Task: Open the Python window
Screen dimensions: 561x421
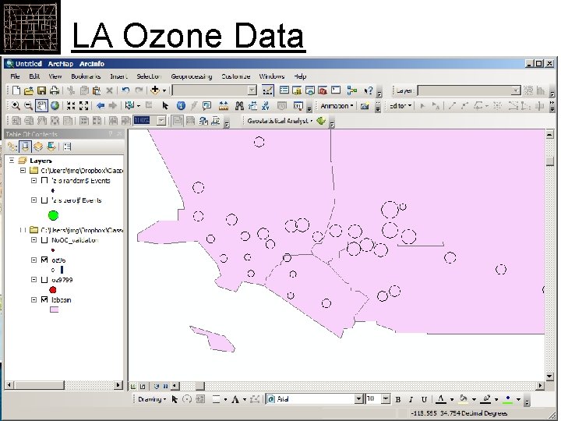Action: 336,90
